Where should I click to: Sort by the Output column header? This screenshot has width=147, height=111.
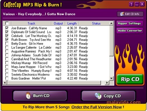pos(58,23)
